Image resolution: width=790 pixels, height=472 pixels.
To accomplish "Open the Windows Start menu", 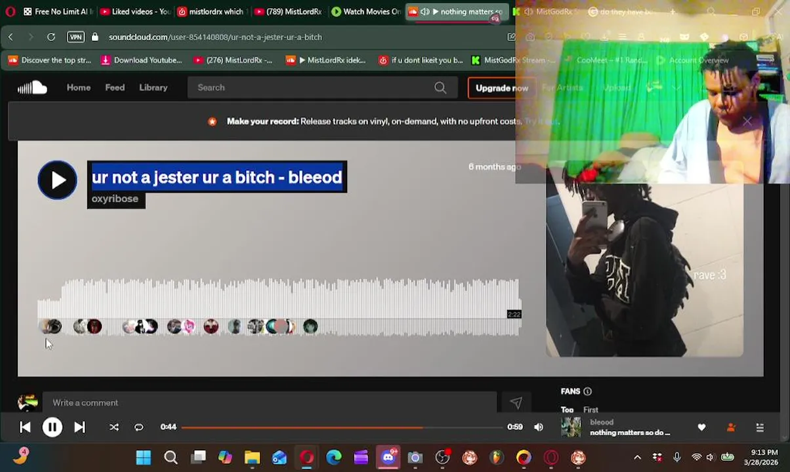I will click(x=143, y=457).
